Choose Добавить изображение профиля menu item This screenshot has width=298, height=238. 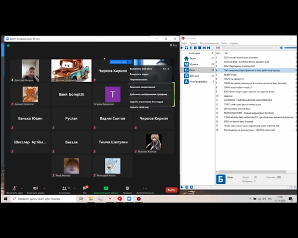[x=150, y=95]
